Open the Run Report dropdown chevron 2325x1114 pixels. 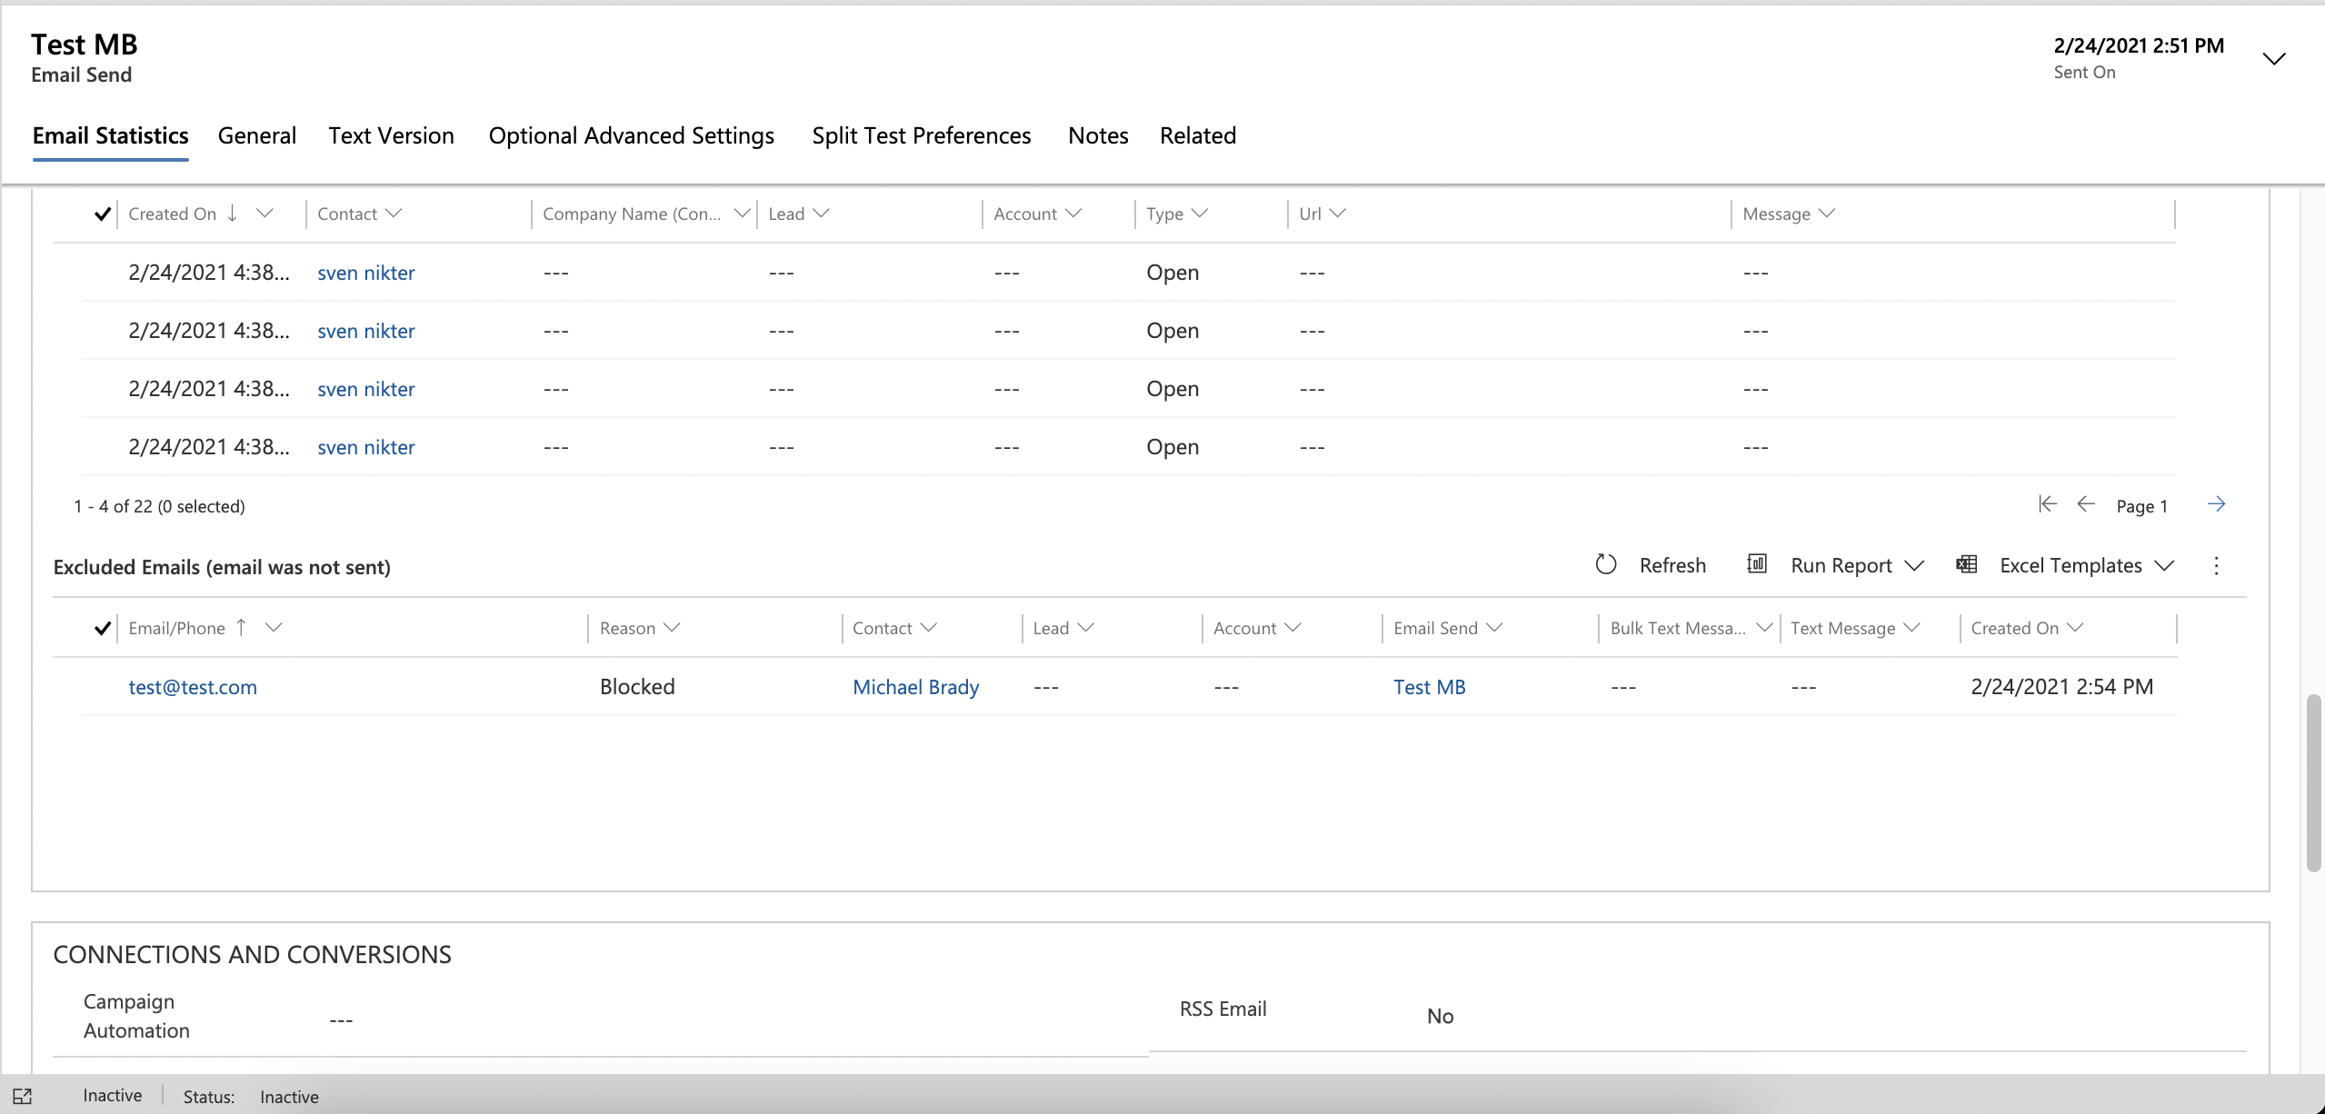1914,565
